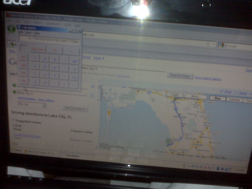Click the Windows Start button
The image size is (252, 189).
click(17, 150)
